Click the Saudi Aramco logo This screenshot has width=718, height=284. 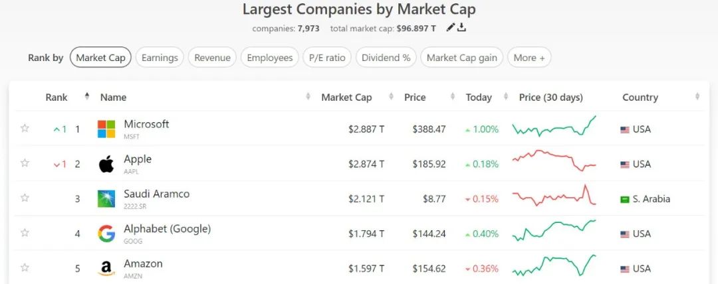pyautogui.click(x=106, y=198)
